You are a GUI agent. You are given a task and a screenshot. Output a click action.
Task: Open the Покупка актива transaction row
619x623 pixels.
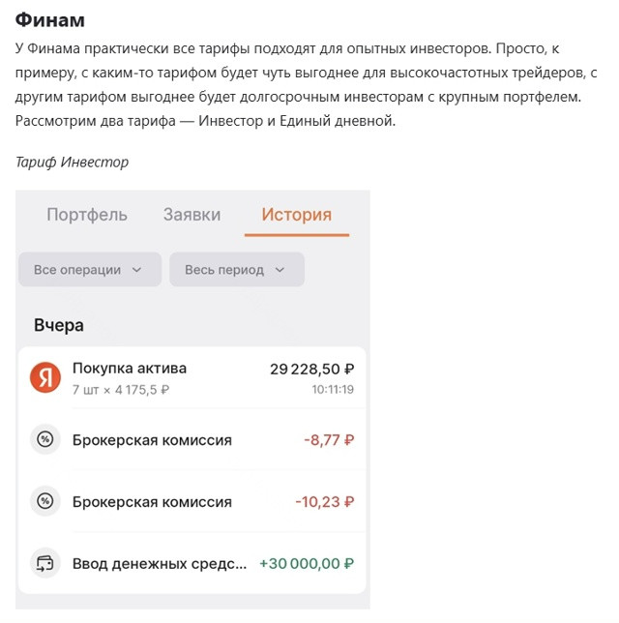point(192,377)
